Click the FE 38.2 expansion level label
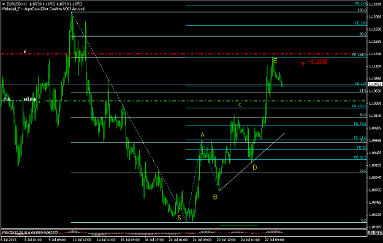 tap(360, 157)
